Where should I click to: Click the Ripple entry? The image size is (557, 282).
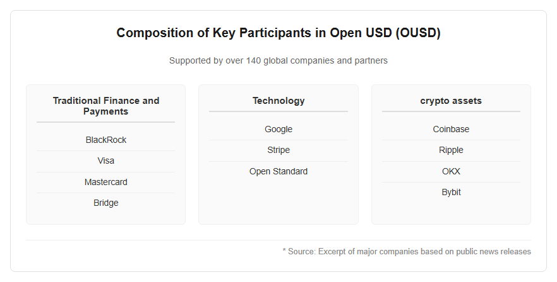[451, 150]
